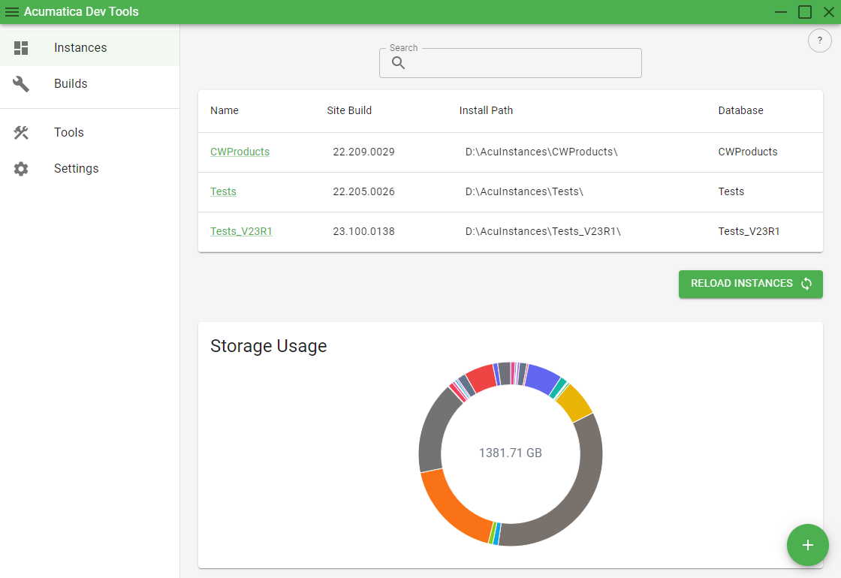Viewport: 841px width, 578px height.
Task: Open the Tests_V23R1 instance link
Action: click(241, 231)
